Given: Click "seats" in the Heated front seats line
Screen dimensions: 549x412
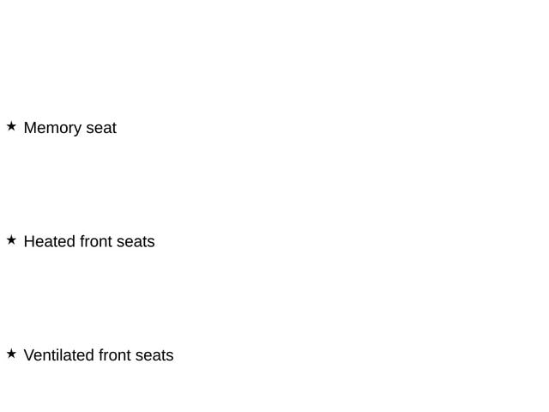Looking at the screenshot, I should pyautogui.click(x=136, y=242).
